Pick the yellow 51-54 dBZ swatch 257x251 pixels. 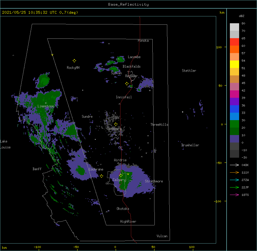pos(234,64)
